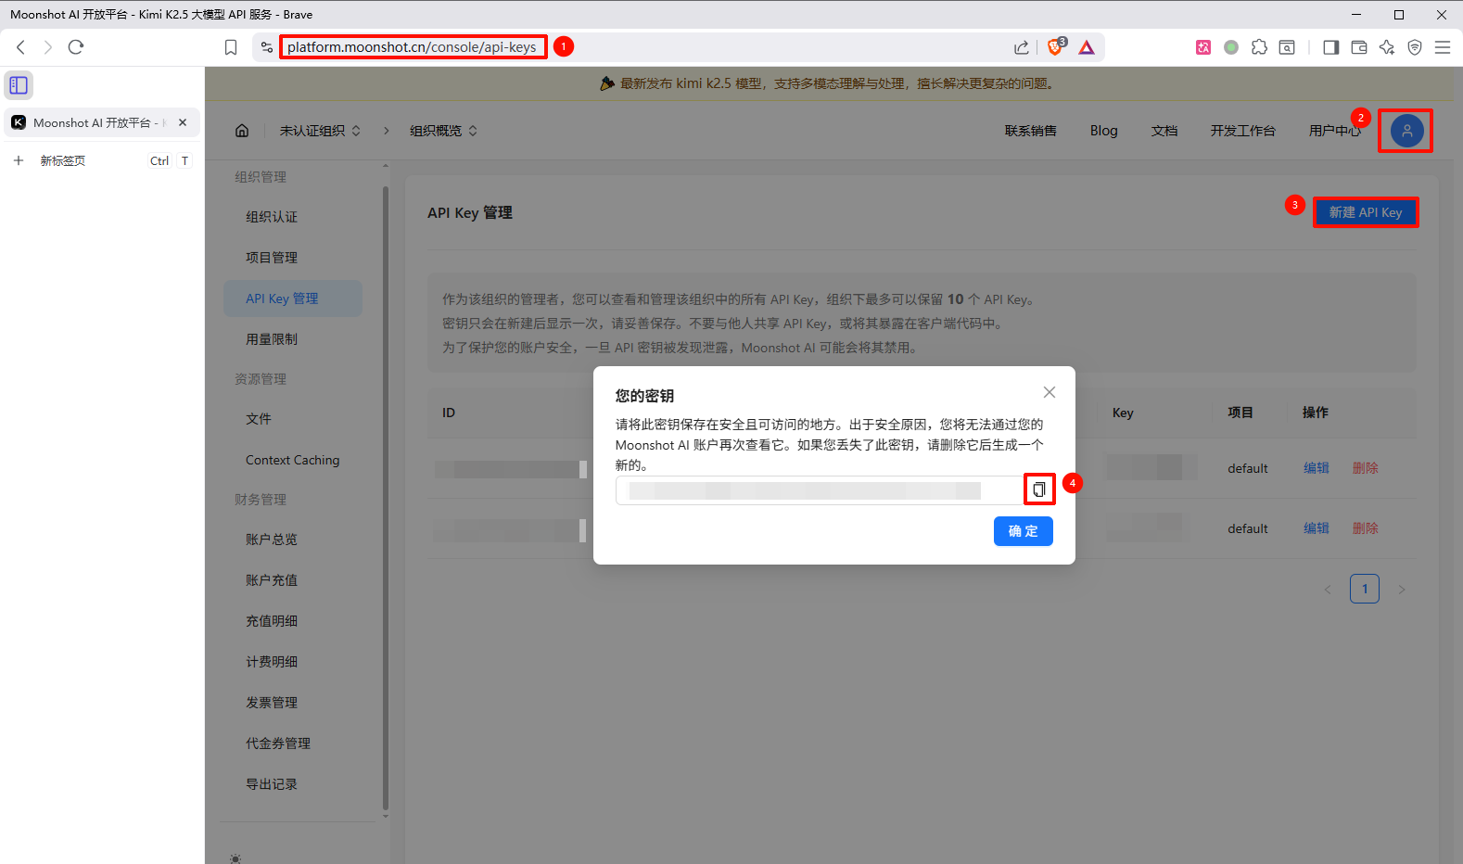Click the 确定 confirm button
Viewport: 1463px width, 864px height.
pos(1023,531)
